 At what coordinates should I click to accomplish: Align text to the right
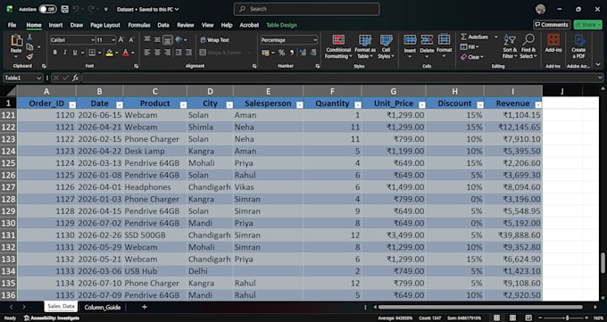point(167,53)
